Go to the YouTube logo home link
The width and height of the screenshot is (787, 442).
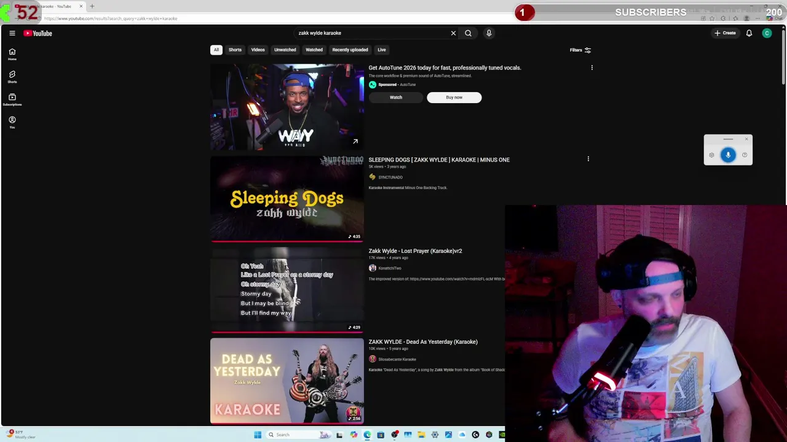click(38, 33)
